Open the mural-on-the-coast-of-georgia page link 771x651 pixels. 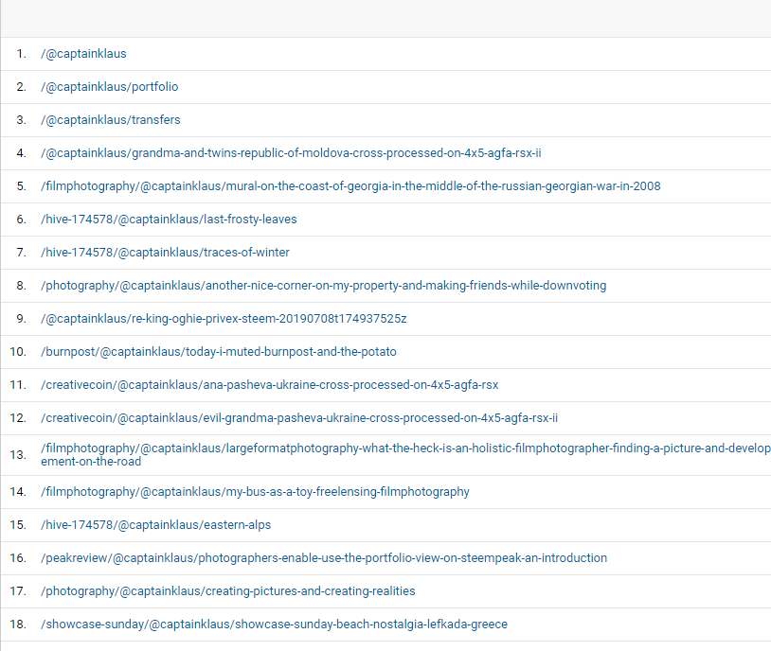click(x=350, y=186)
